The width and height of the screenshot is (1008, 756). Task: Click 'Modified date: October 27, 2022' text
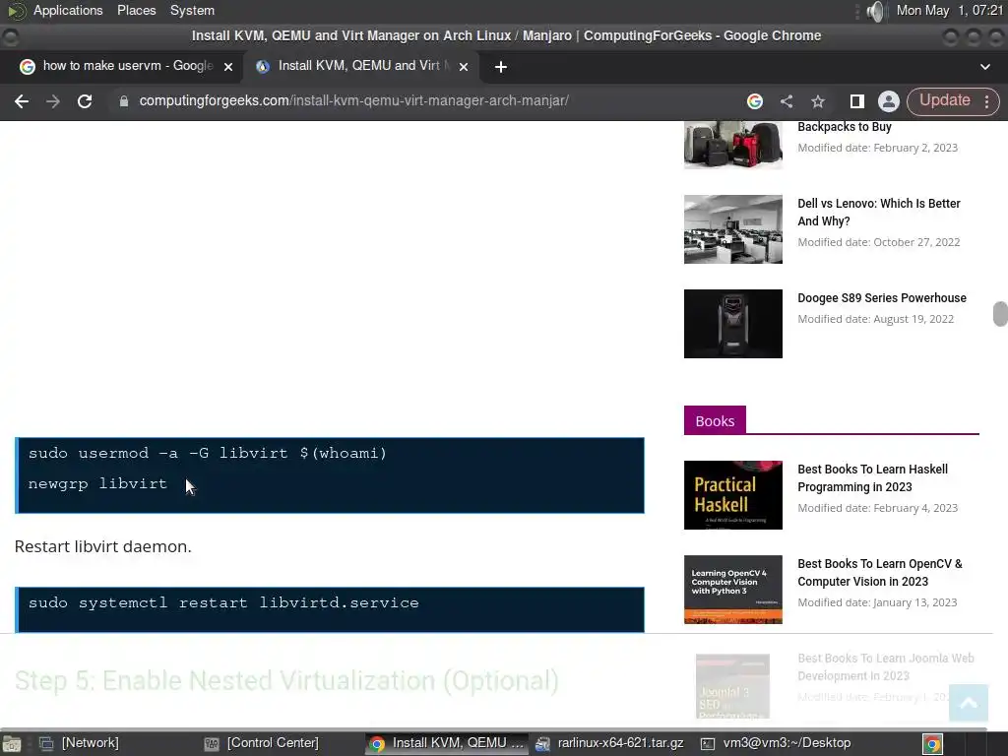click(879, 242)
